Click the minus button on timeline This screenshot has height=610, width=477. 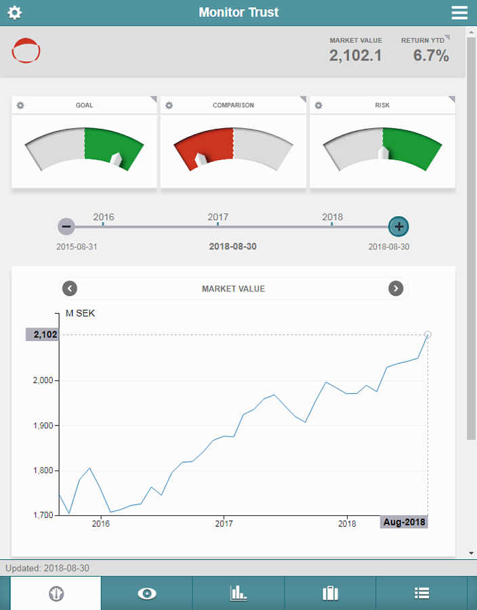66,226
